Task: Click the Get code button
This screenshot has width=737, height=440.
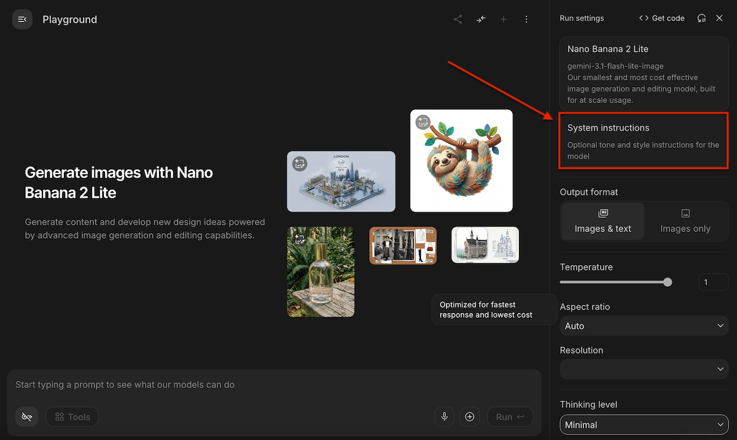Action: [x=661, y=18]
